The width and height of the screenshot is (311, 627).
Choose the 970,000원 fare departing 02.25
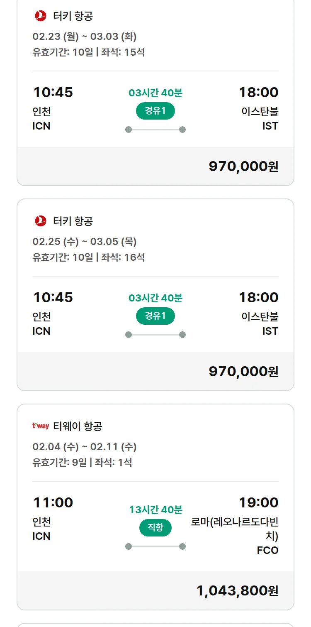pos(243,371)
